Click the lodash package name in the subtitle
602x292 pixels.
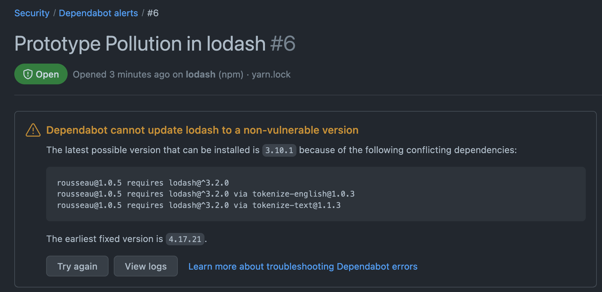click(x=200, y=74)
